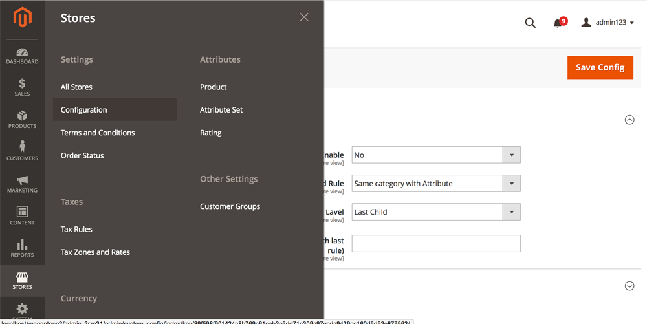Screen dimensions: 647x324
Task: Open the Last Child dropdown
Action: click(435, 212)
